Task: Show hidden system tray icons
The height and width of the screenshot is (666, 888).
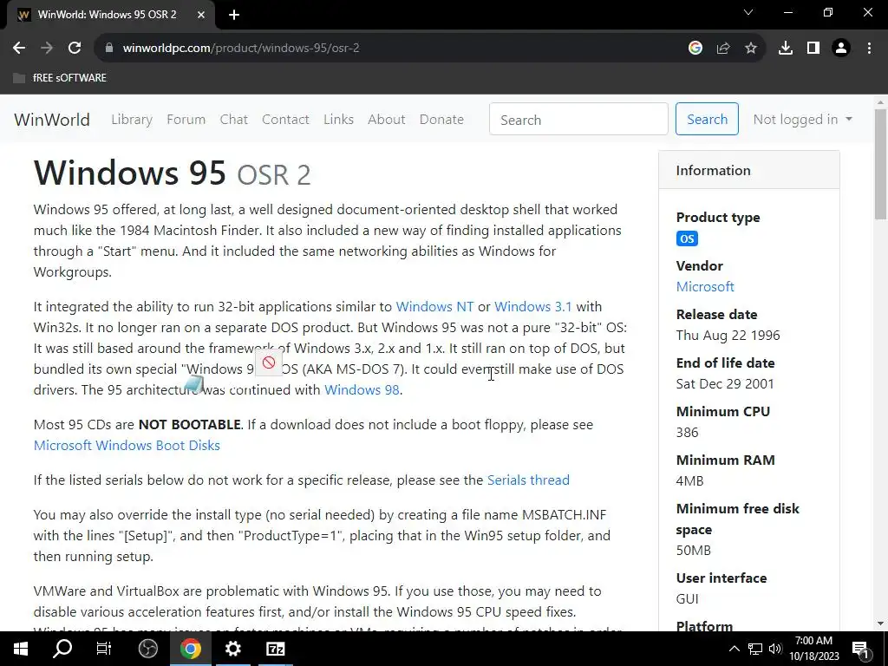Action: (x=734, y=649)
